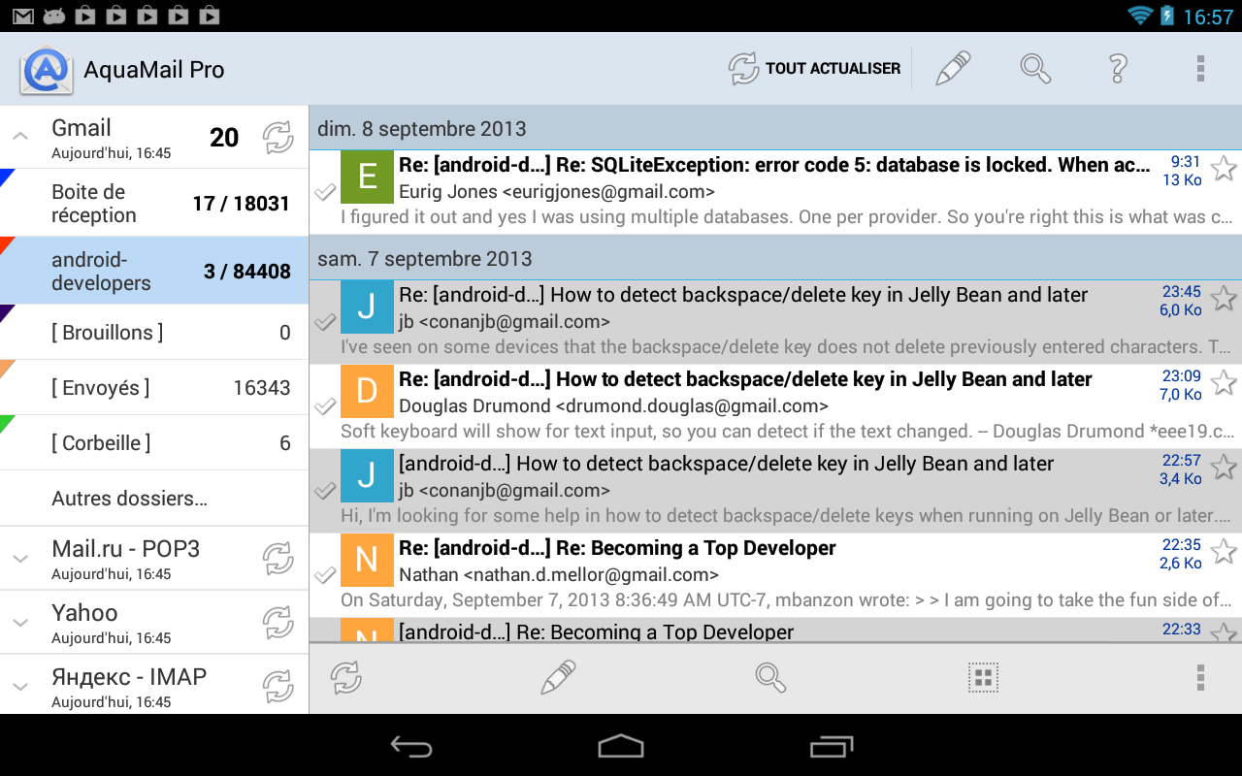Image resolution: width=1242 pixels, height=776 pixels.
Task: Select Douglas Drumond message via D avatar
Action: pos(367,391)
